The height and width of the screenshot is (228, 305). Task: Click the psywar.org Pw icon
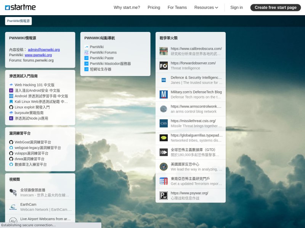(x=164, y=195)
